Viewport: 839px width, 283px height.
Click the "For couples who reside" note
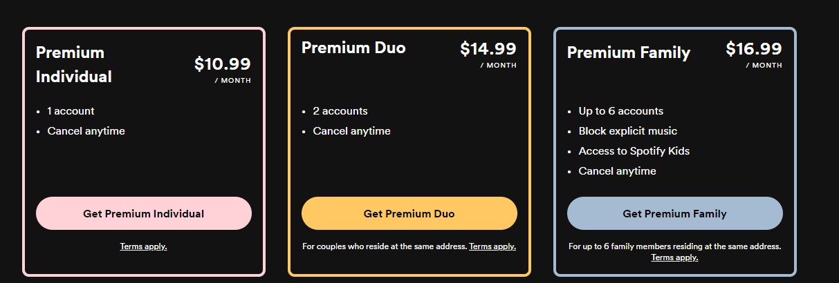pos(385,246)
